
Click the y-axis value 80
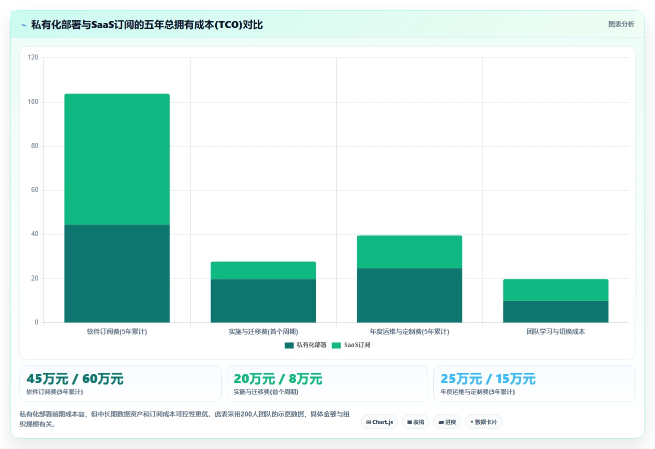pos(35,146)
